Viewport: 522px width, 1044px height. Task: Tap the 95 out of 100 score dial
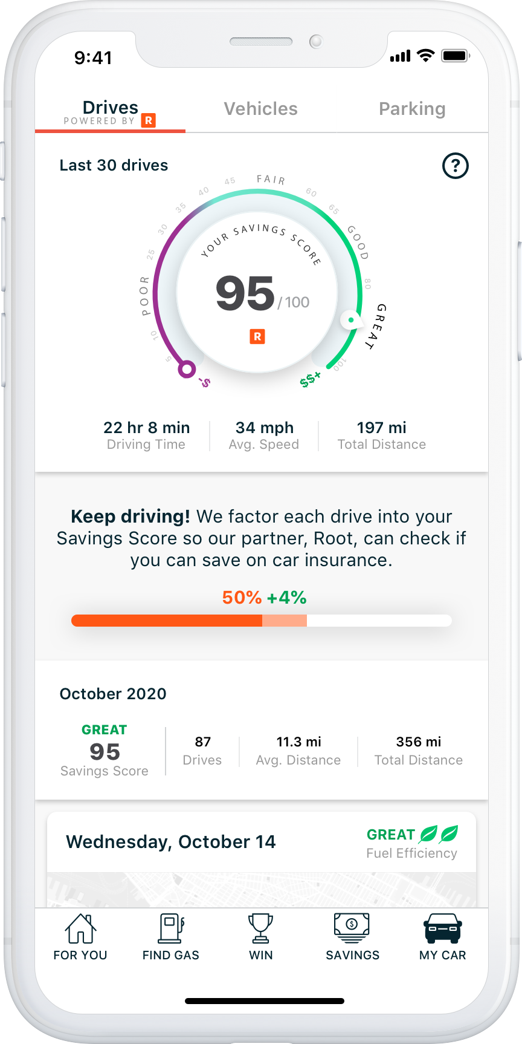pos(258,293)
